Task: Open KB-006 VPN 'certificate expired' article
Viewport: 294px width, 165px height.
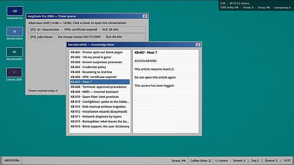Action: click(x=100, y=77)
